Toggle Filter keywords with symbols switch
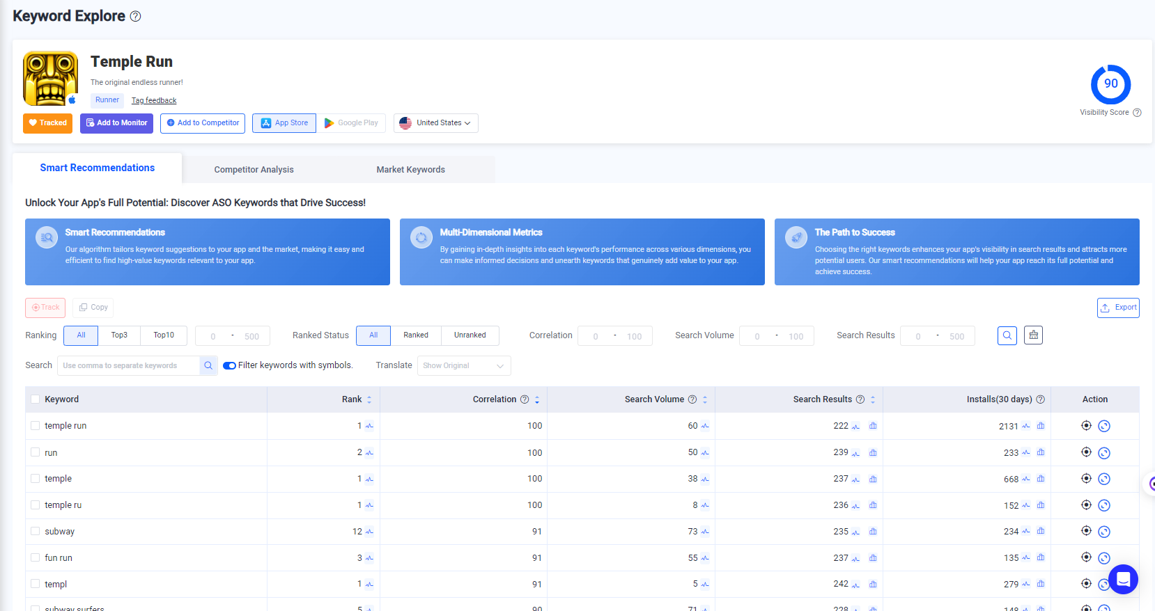The height and width of the screenshot is (611, 1155). 229,365
